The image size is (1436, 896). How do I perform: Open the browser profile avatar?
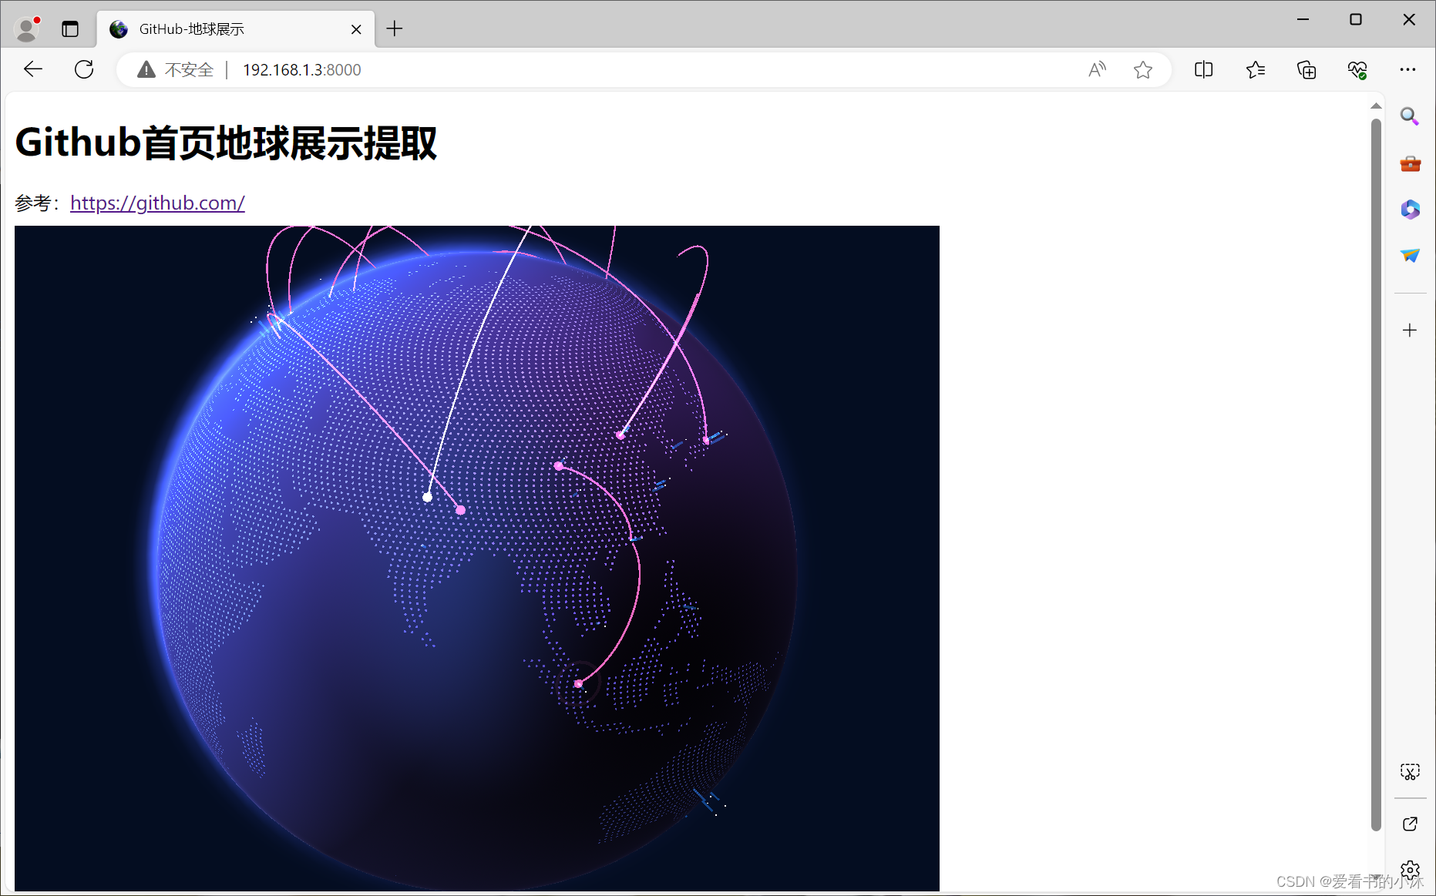pyautogui.click(x=27, y=29)
